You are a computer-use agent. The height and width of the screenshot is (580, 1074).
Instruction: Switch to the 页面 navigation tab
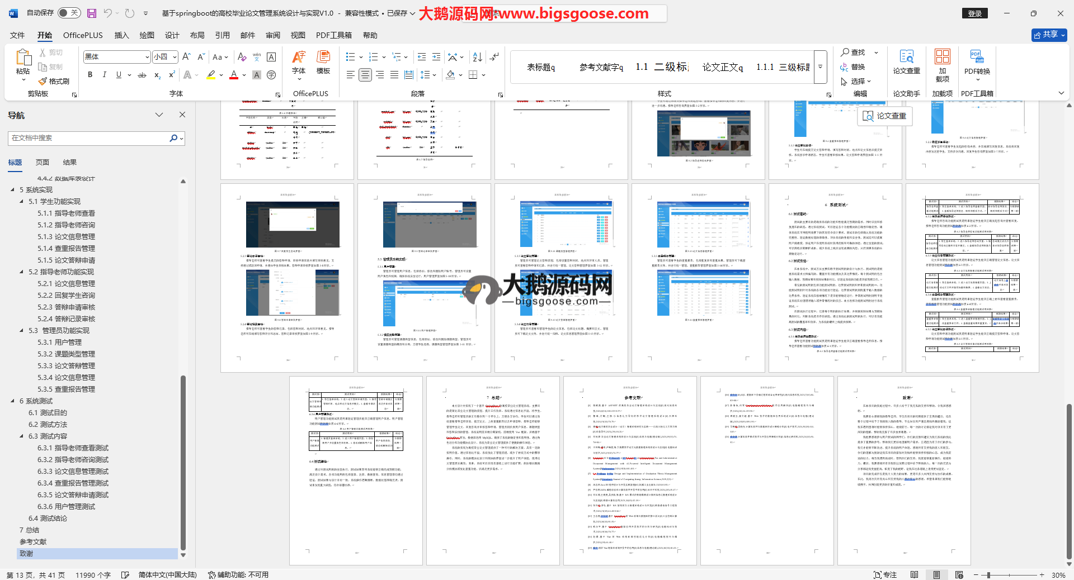tap(43, 163)
